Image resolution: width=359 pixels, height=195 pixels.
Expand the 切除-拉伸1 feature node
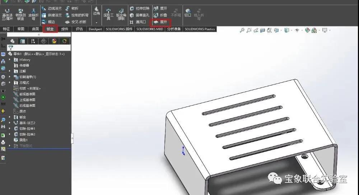click(x=10, y=129)
